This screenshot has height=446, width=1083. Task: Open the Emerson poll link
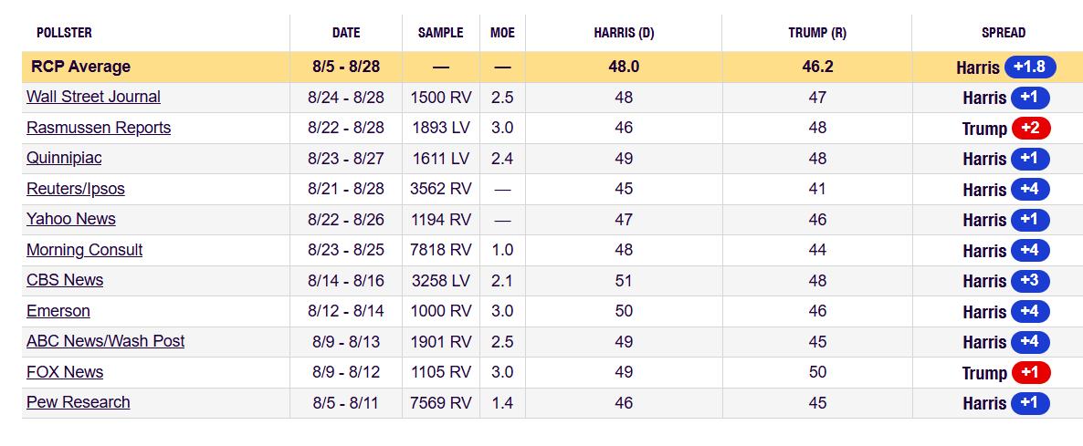click(58, 311)
